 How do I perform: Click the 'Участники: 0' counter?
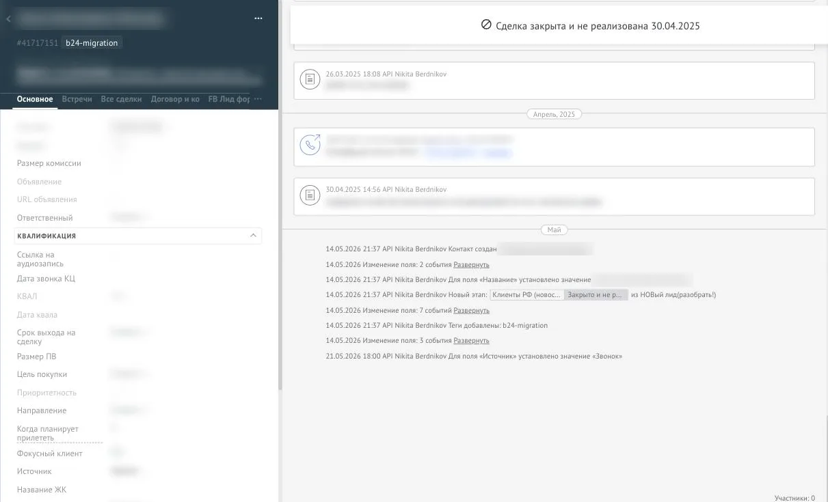click(x=794, y=498)
